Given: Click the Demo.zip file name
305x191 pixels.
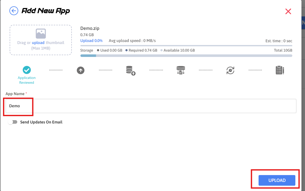Looking at the screenshot, I should click(x=90, y=29).
